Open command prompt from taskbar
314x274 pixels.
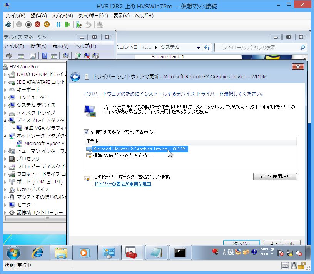pyautogui.click(x=180, y=253)
